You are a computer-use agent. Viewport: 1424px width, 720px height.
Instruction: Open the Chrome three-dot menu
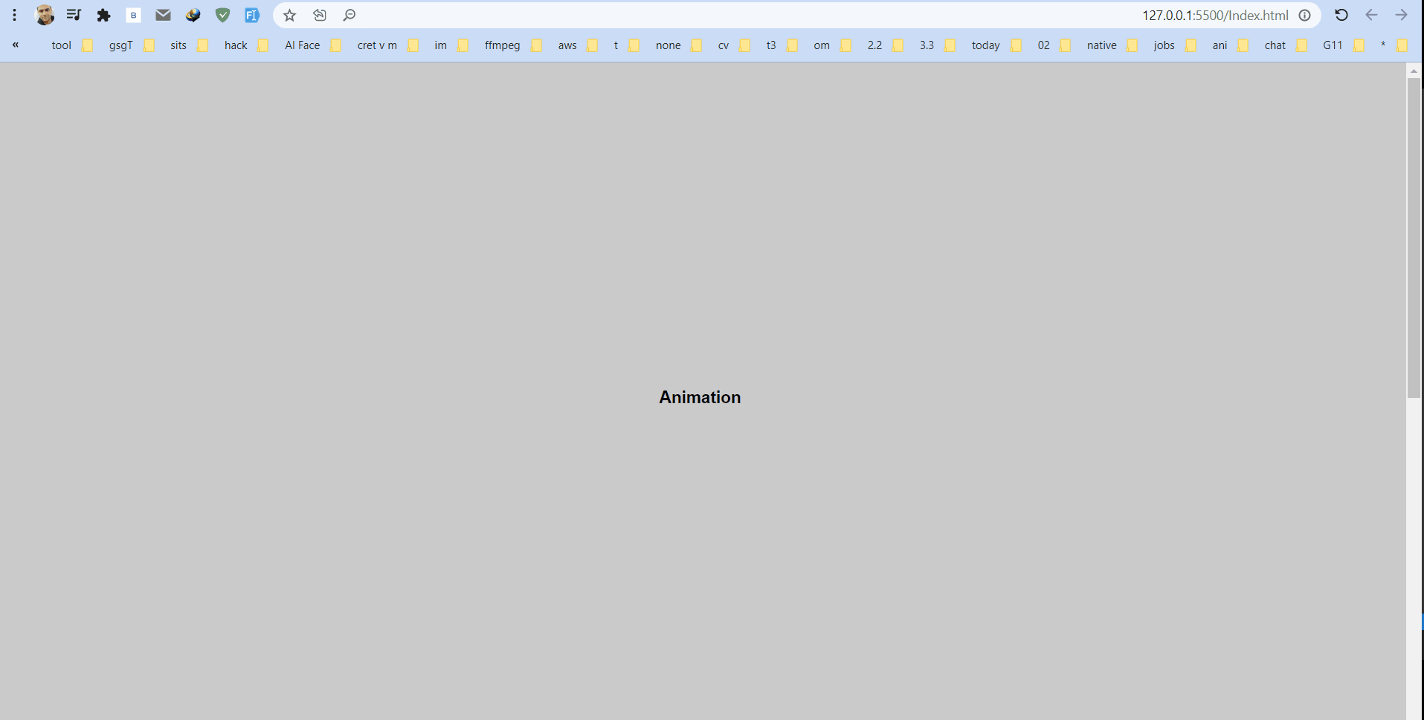[14, 15]
